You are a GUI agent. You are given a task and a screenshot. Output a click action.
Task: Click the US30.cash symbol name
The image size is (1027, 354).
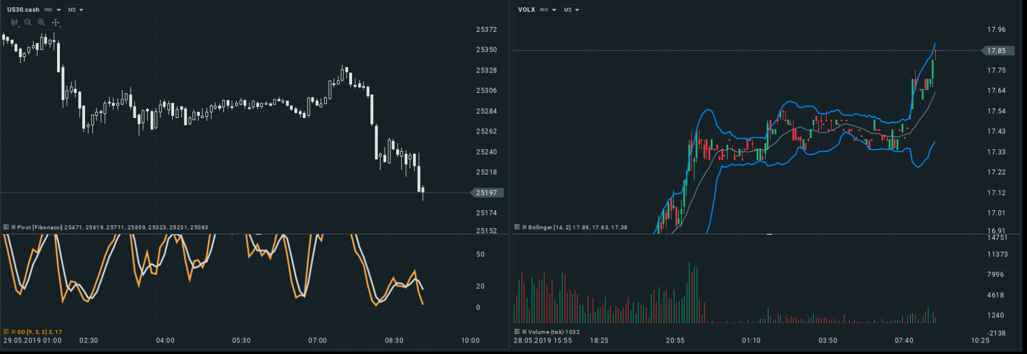coord(23,10)
